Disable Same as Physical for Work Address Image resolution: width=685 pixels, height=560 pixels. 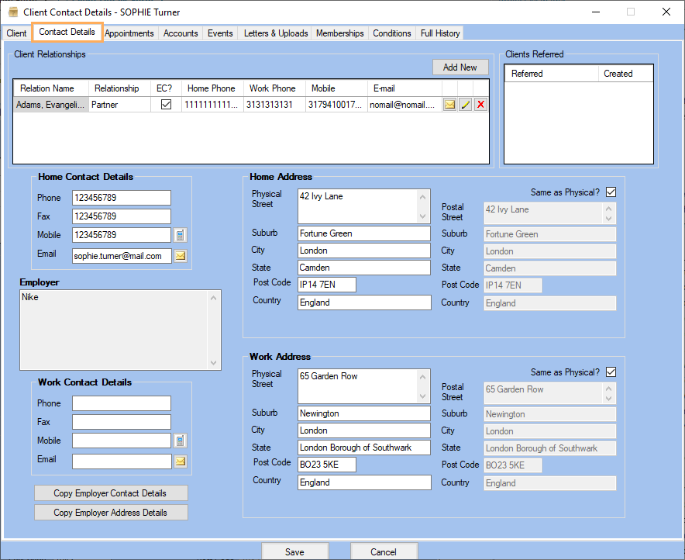coord(611,372)
